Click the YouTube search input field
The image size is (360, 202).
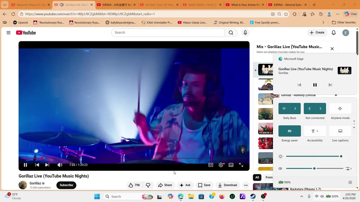168,33
